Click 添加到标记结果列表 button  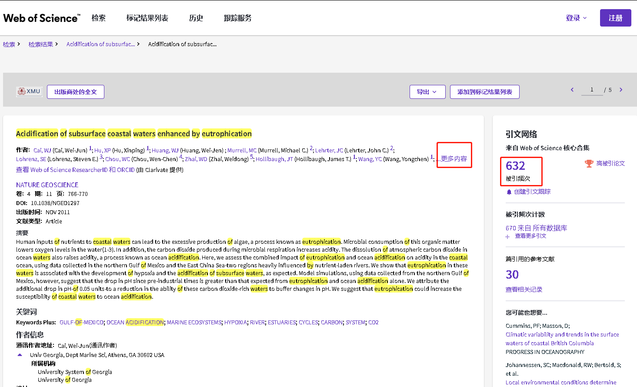pyautogui.click(x=485, y=92)
